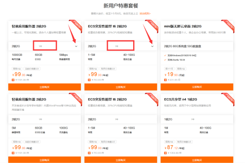Buy the mini版无影云桌面 2核2G package
The width and height of the screenshot is (245, 163).
[198, 87]
